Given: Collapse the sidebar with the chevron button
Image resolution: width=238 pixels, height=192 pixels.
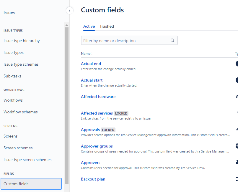Looking at the screenshot, I should tap(69, 11).
